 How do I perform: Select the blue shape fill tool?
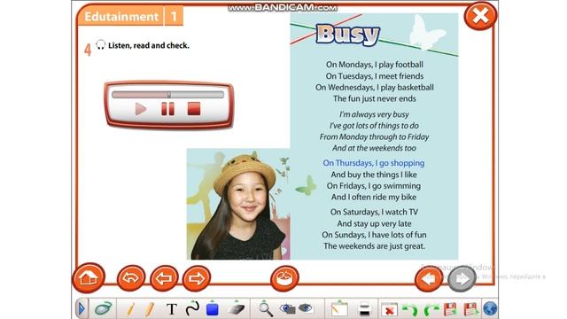pos(213,308)
